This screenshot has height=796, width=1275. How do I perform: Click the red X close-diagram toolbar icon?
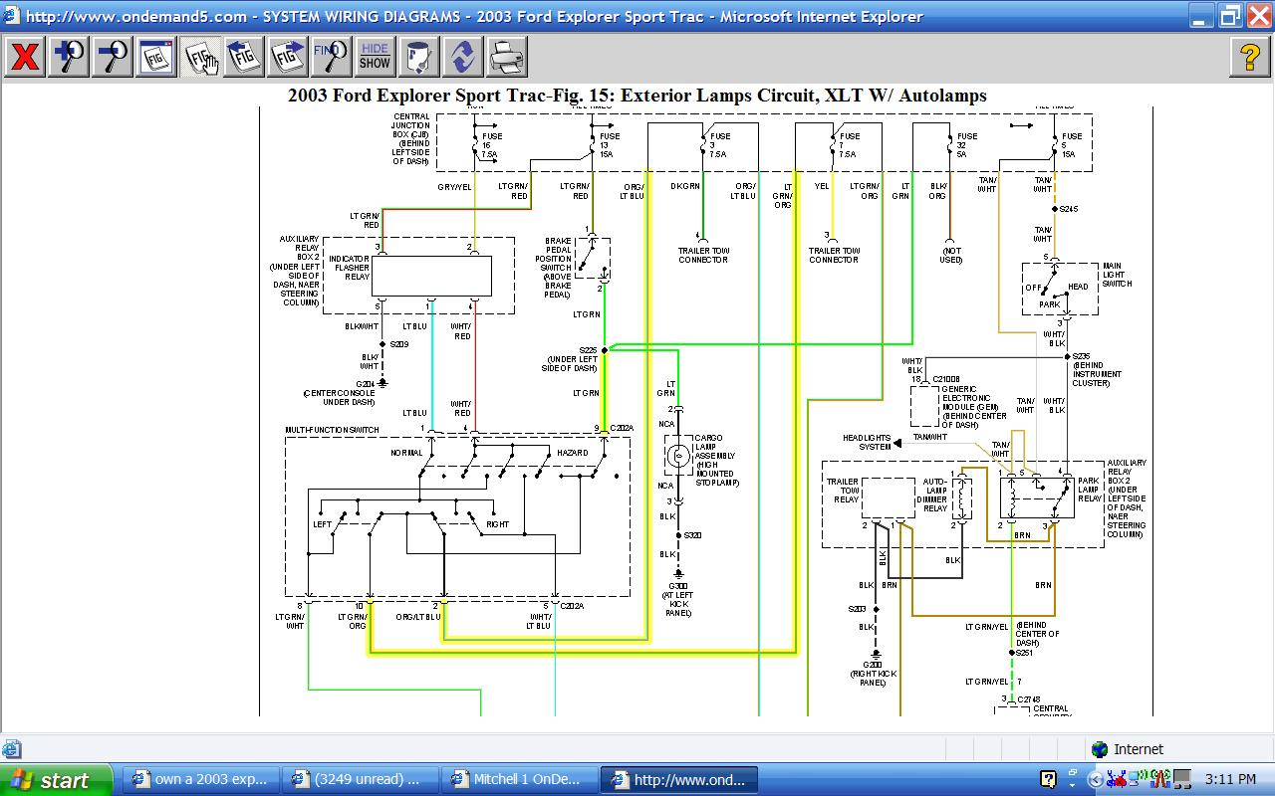point(24,57)
